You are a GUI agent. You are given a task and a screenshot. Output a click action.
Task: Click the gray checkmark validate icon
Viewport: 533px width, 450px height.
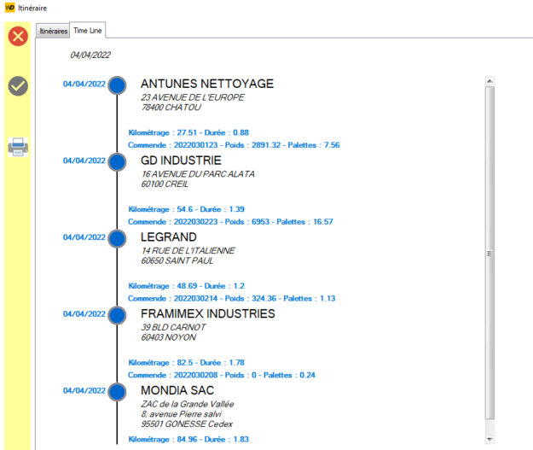[18, 85]
